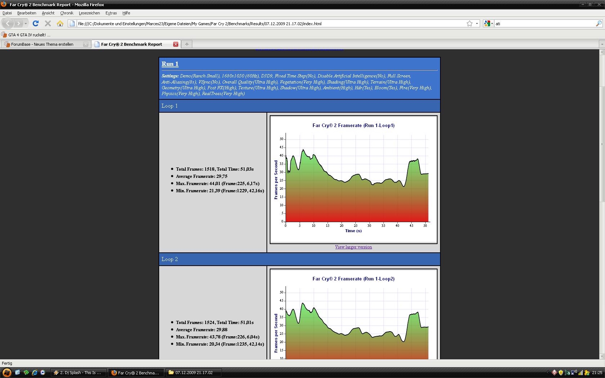Click the yellow security shield tray icon

tap(561, 373)
